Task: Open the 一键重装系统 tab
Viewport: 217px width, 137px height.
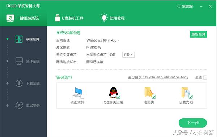Action: click(x=24, y=18)
